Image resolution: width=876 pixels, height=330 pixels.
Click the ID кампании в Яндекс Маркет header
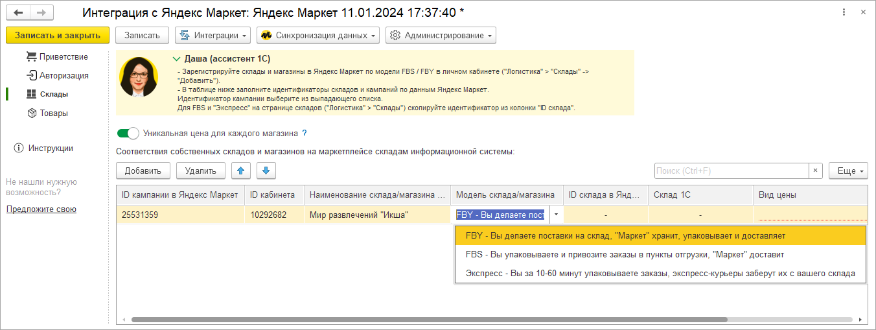tap(181, 194)
